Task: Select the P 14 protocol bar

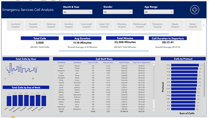Action: click(x=185, y=65)
